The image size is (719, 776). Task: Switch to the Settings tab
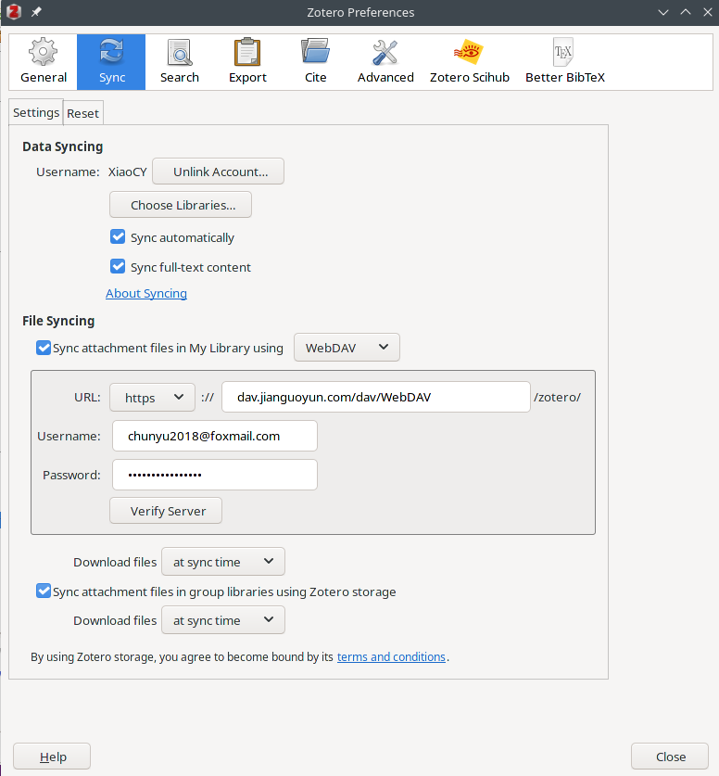(x=35, y=112)
